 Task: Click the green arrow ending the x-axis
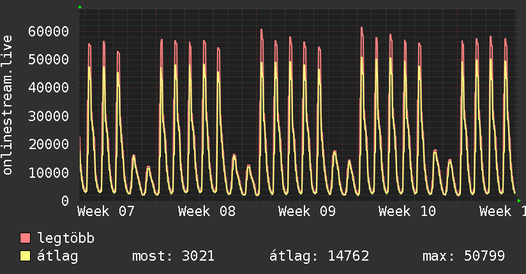point(519,201)
